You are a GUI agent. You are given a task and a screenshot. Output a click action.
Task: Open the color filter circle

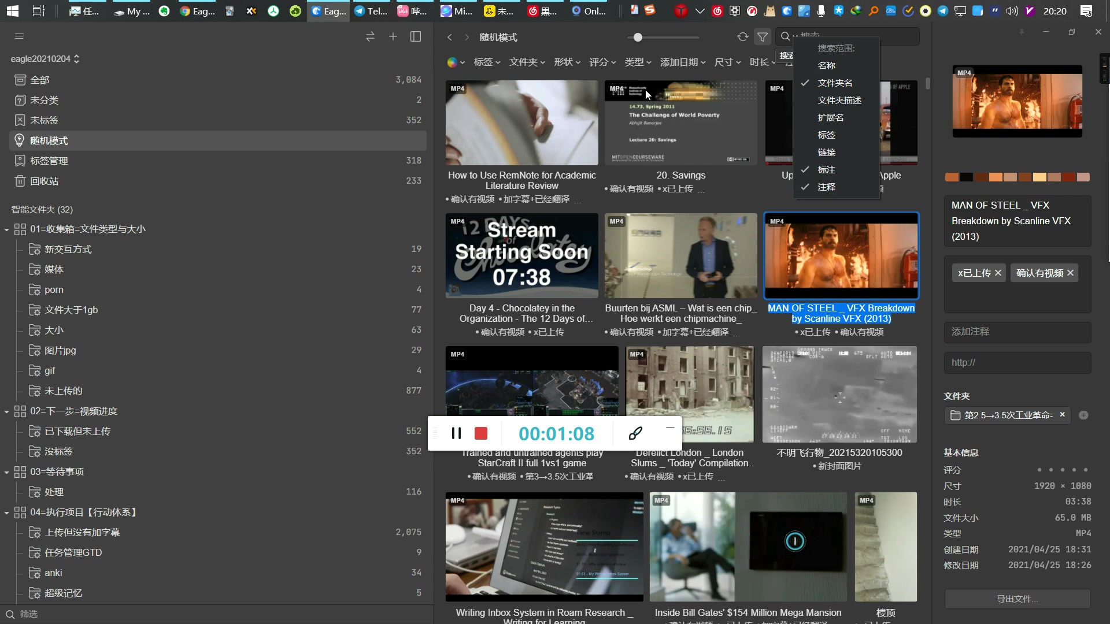453,62
